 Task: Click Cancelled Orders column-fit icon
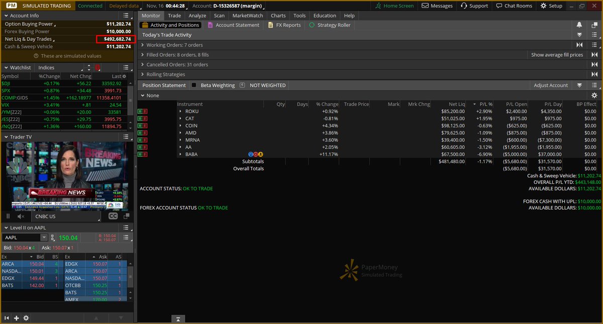(x=594, y=64)
